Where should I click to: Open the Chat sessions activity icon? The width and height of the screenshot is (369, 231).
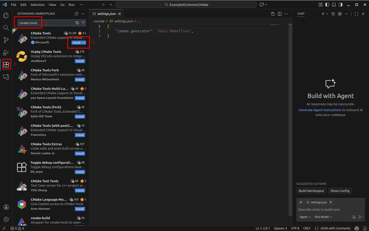click(x=6, y=77)
